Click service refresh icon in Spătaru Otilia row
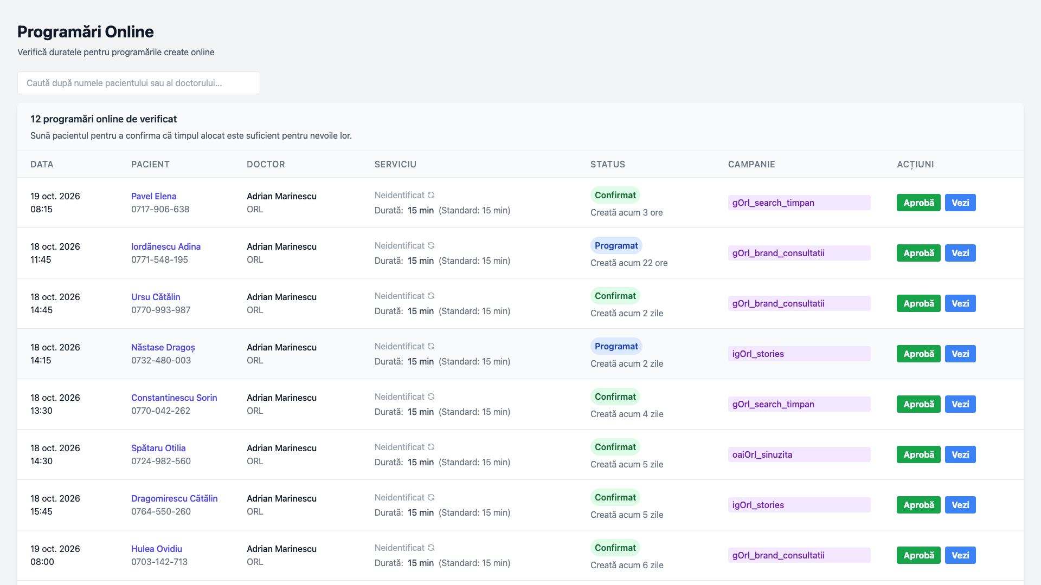1041x585 pixels. coord(431,447)
